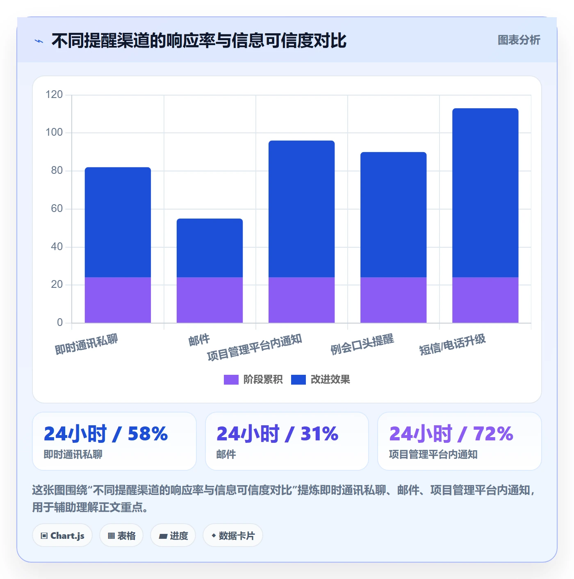The width and height of the screenshot is (574, 579).
Task: Click the grid icon in the 表格 chip
Action: [x=111, y=536]
